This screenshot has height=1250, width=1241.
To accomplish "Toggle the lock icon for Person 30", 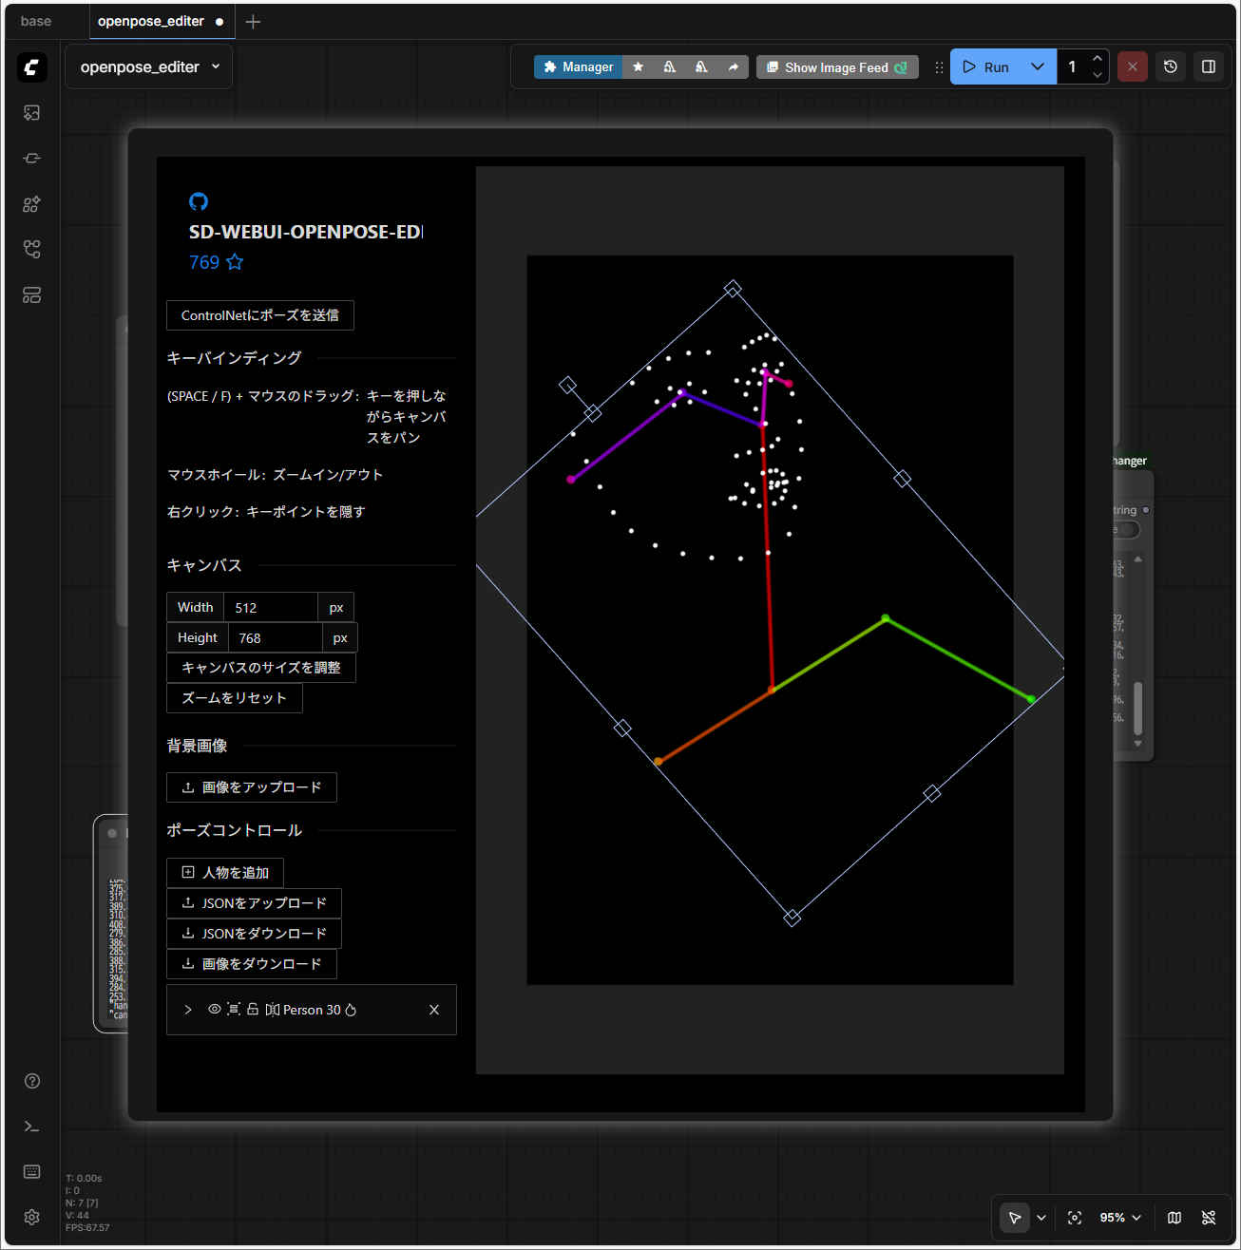I will tap(253, 1010).
